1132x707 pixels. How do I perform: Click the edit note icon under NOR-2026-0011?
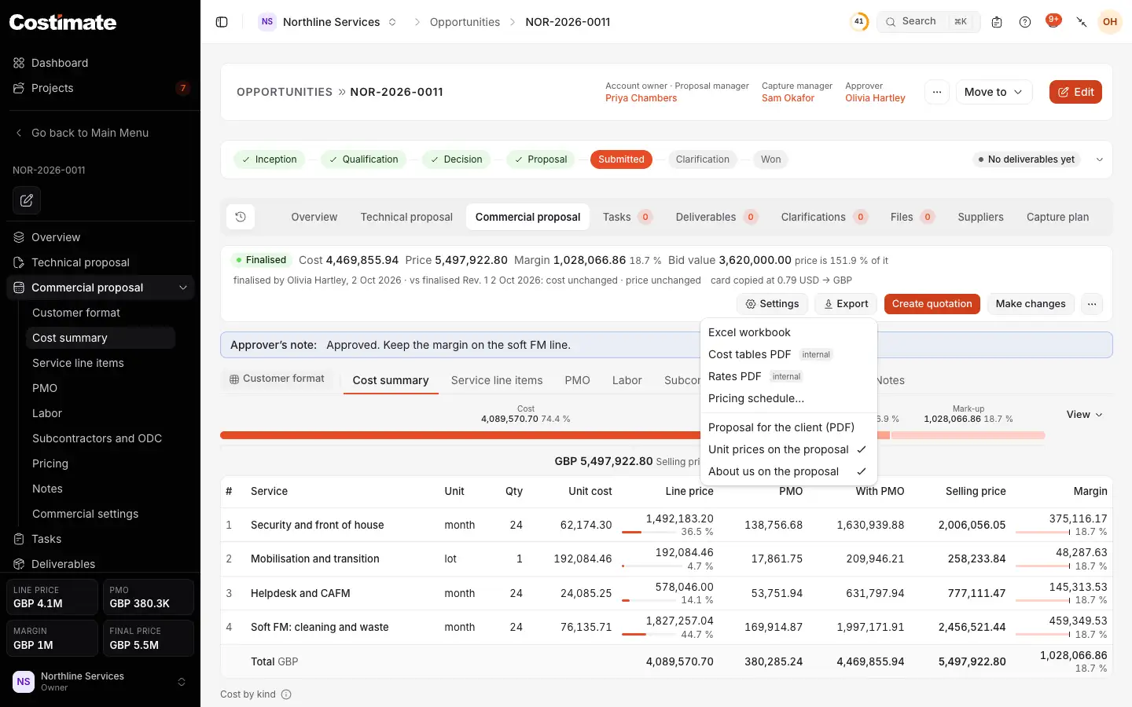(27, 200)
